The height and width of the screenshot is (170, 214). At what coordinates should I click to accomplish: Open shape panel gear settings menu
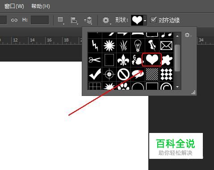188,35
